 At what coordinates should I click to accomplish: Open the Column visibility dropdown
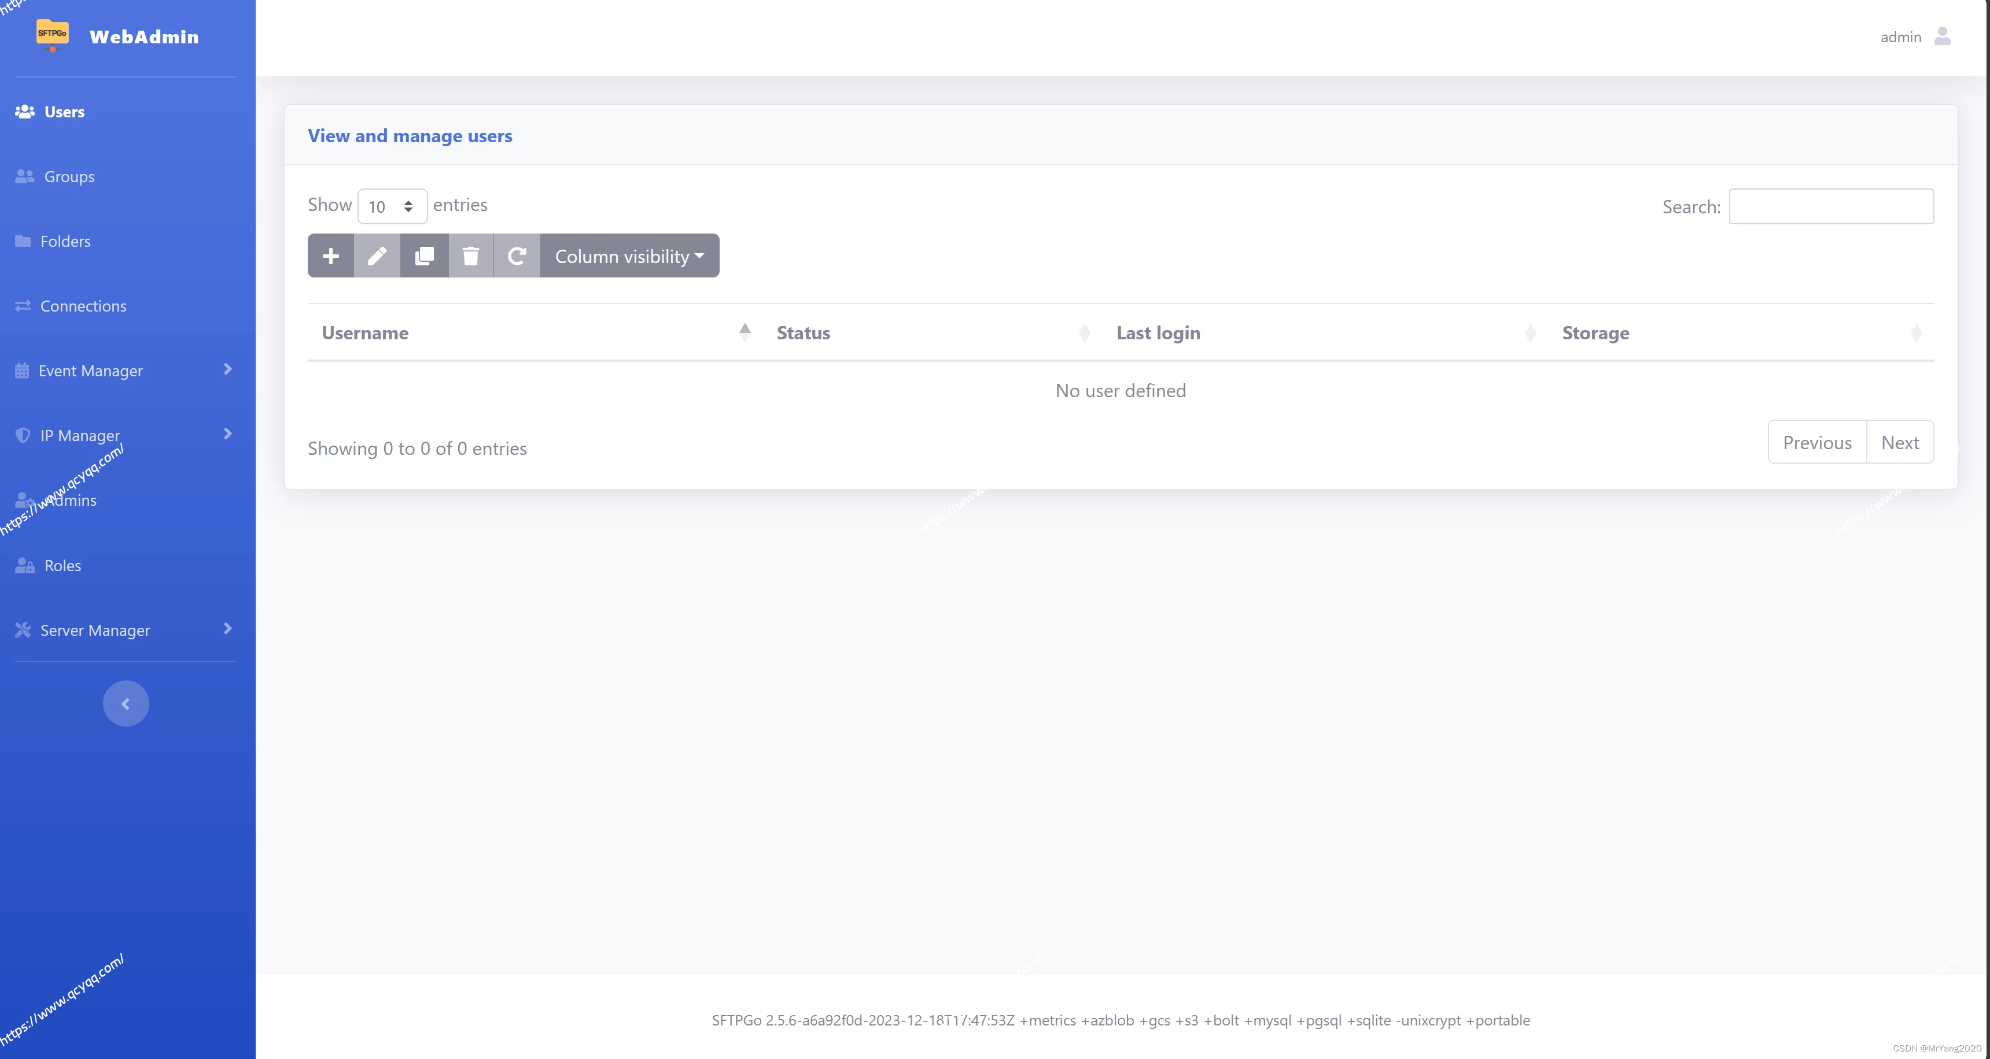tap(629, 256)
